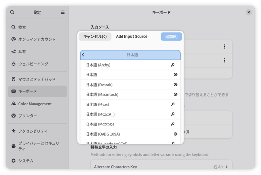Select 日本語 (Mozc) input source
The image size is (261, 175).
(x=130, y=105)
